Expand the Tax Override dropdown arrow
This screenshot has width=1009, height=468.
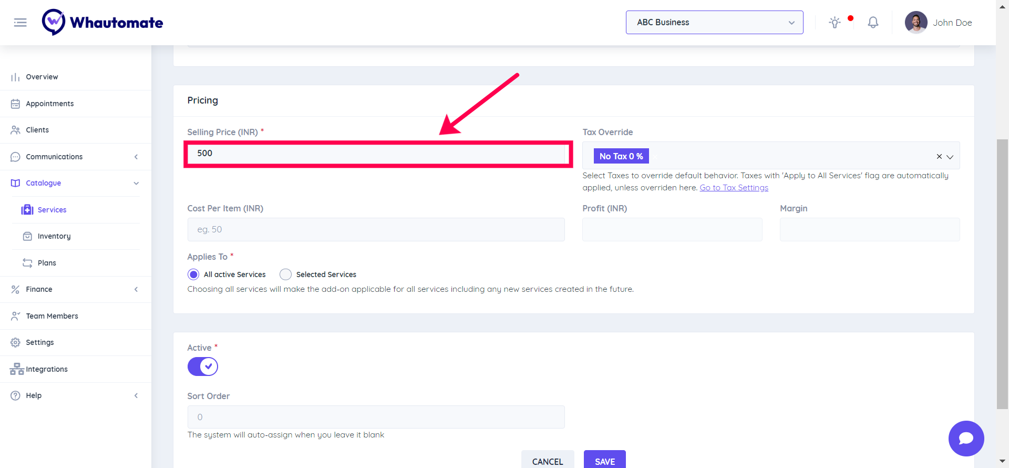click(x=950, y=157)
